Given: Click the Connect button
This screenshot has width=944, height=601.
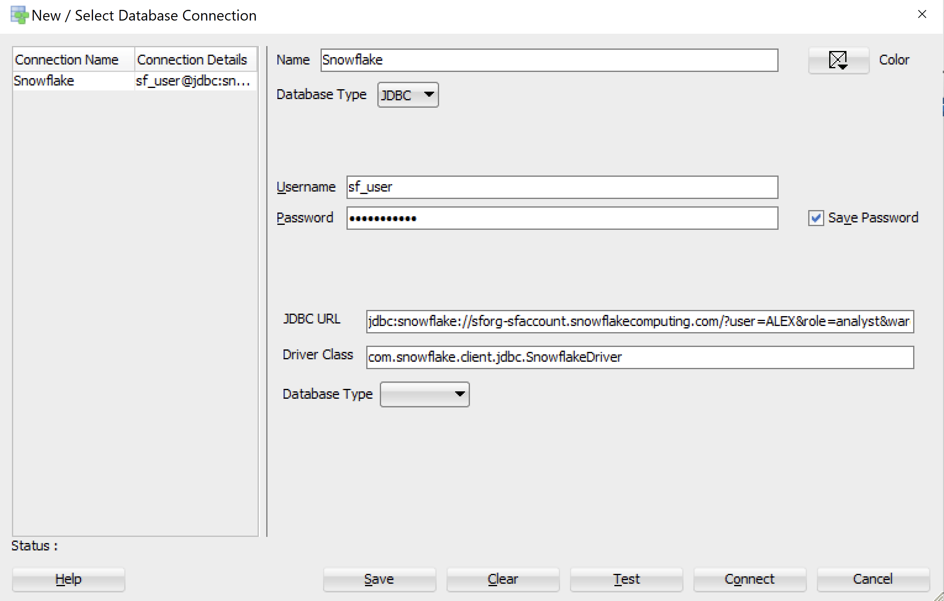Looking at the screenshot, I should [x=749, y=579].
